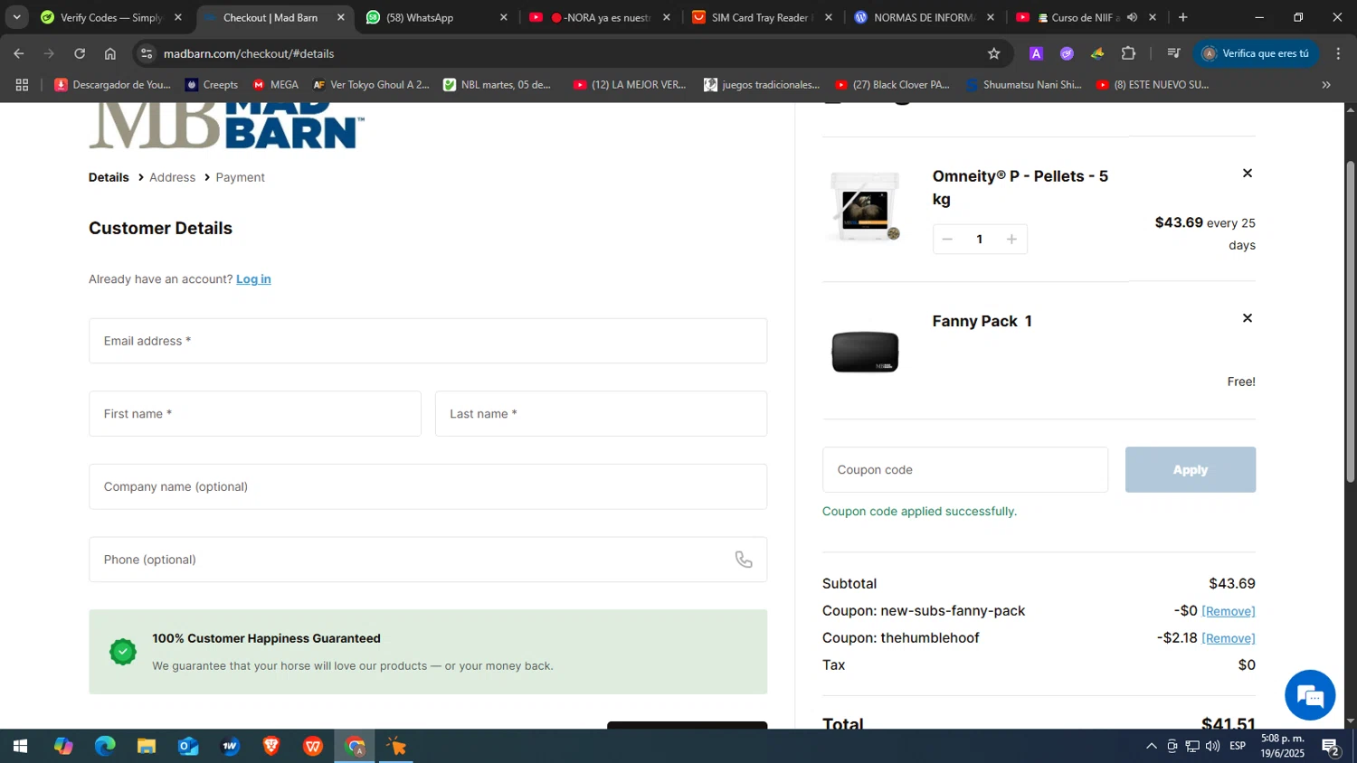1357x763 pixels.
Task: Click the Log in link
Action: [x=253, y=279]
